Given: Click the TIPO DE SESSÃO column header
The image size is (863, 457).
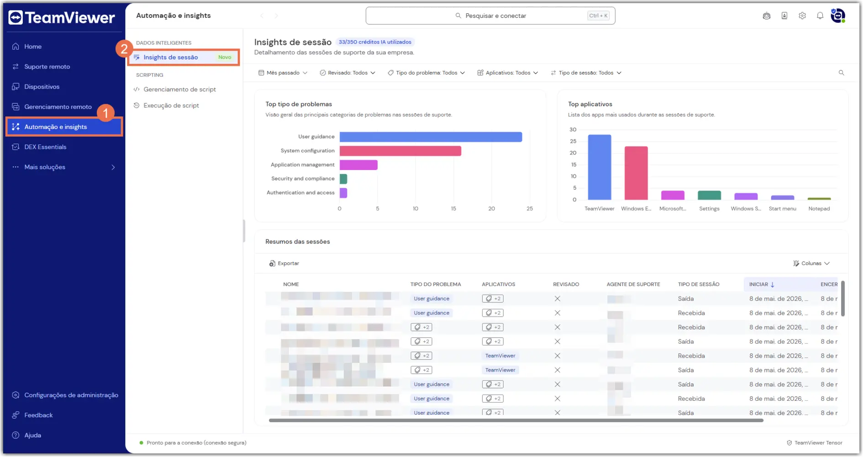Looking at the screenshot, I should click(x=699, y=284).
